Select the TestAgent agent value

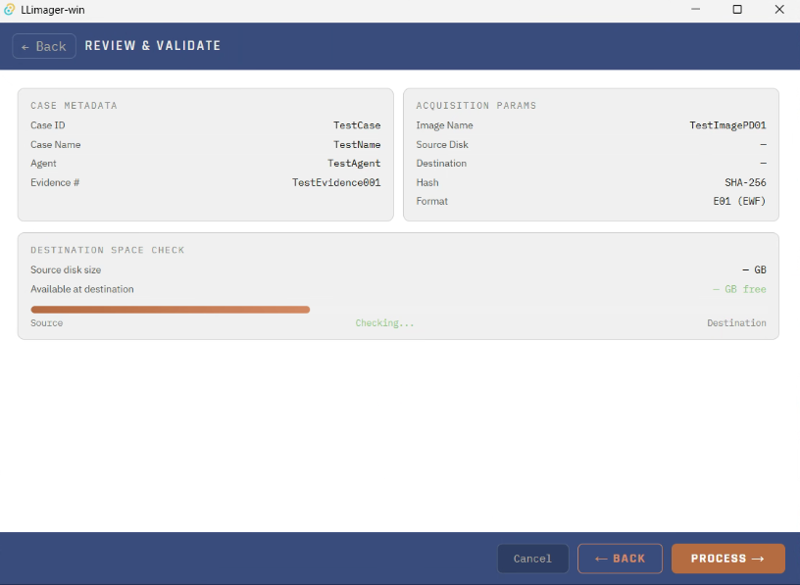354,164
